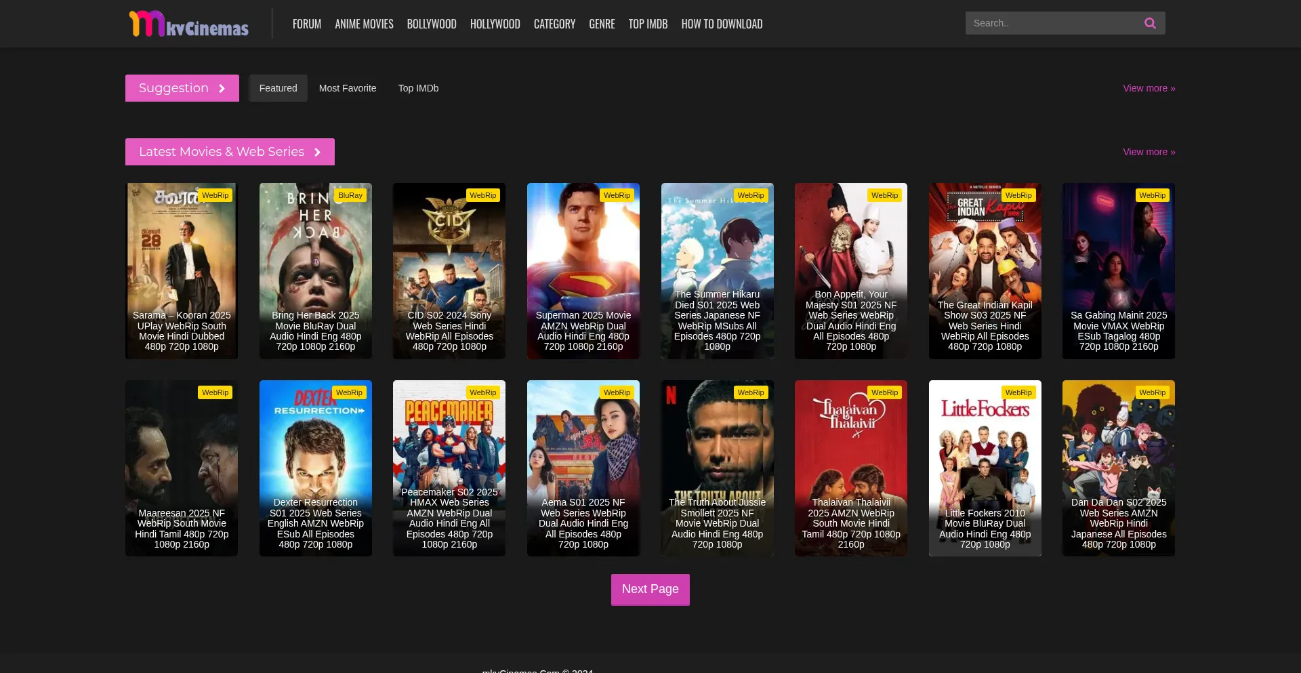The image size is (1301, 673).
Task: Click WebRip badge on Little Fockers poster
Action: (x=1018, y=392)
